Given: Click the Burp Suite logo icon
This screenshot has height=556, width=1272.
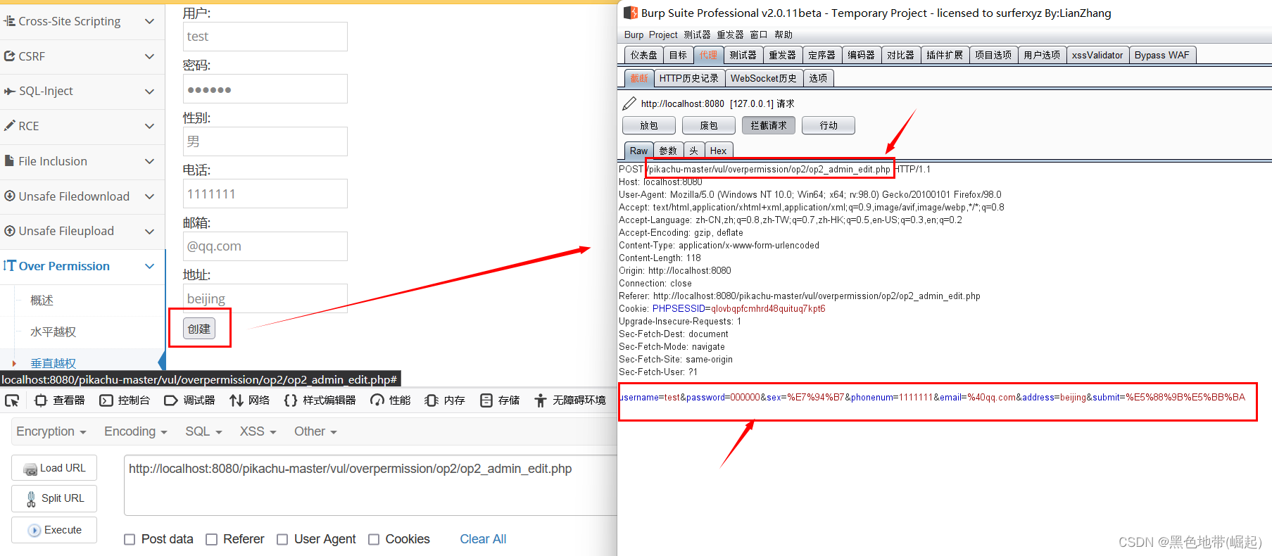Looking at the screenshot, I should [630, 13].
